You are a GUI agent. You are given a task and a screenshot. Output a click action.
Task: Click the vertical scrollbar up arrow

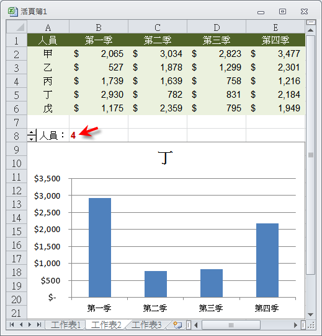(x=311, y=30)
